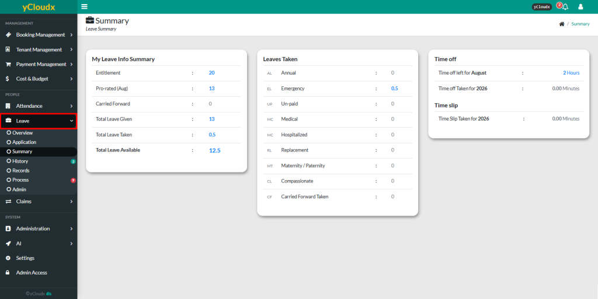The image size is (598, 299).
Task: Click the Carried Forward row label
Action: click(x=113, y=104)
